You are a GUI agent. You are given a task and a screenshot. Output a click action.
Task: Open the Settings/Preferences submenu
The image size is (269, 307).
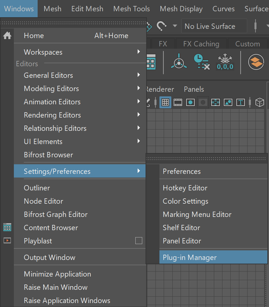tap(80, 171)
